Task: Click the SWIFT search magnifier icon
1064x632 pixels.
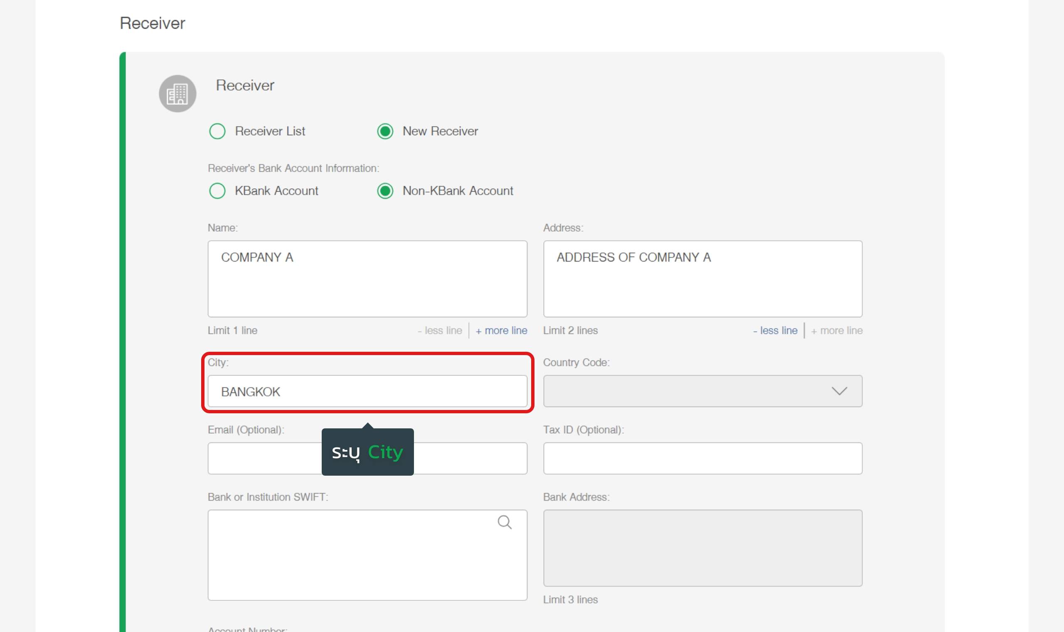Action: (504, 522)
